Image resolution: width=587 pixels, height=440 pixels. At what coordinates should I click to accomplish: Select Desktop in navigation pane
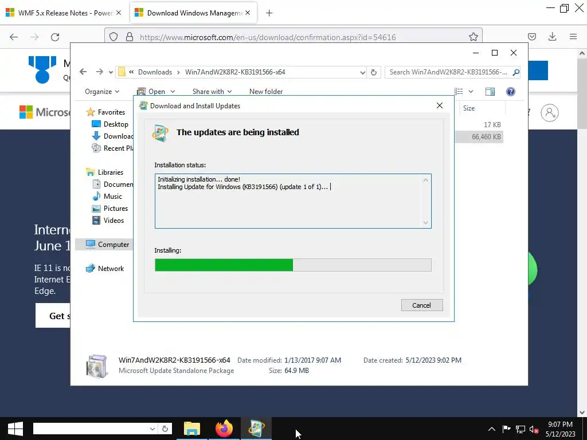[111, 124]
